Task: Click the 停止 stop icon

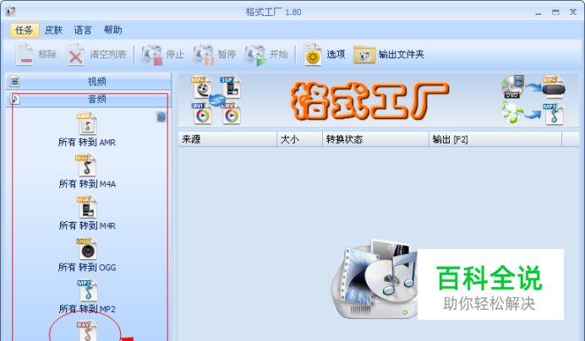Action: [x=151, y=55]
